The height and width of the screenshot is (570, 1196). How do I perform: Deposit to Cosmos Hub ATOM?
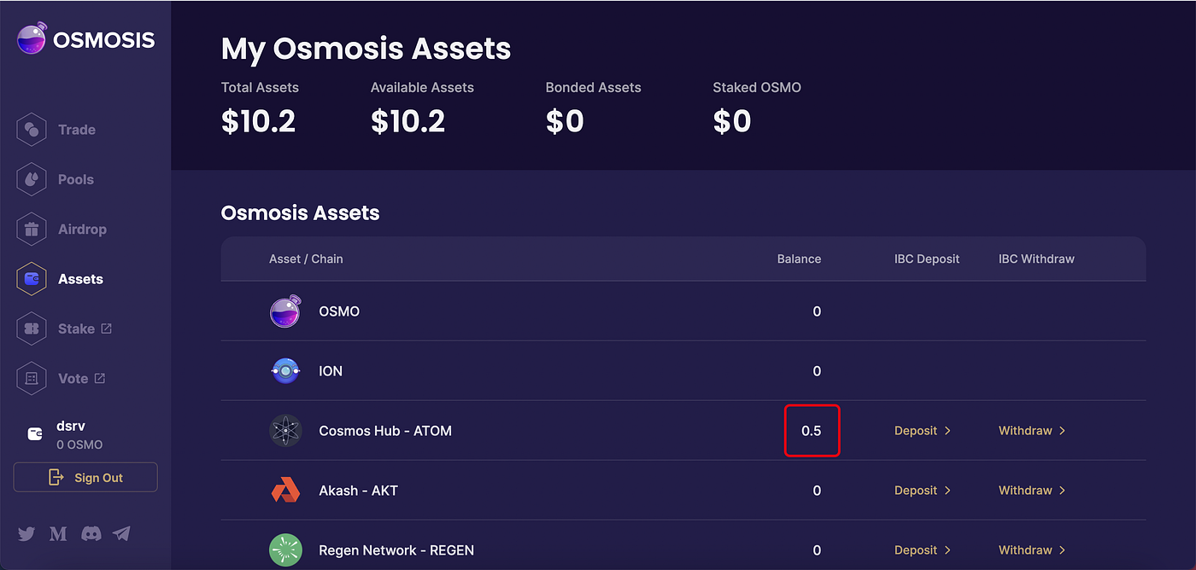pyautogui.click(x=922, y=431)
